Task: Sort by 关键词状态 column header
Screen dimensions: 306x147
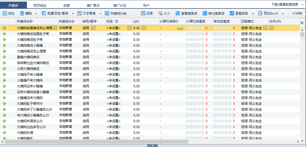Action: pyautogui.click(x=70, y=21)
